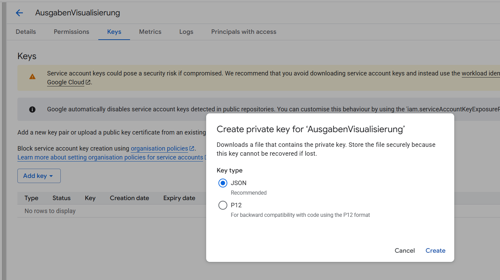Switch to the Metrics tab

pyautogui.click(x=150, y=32)
